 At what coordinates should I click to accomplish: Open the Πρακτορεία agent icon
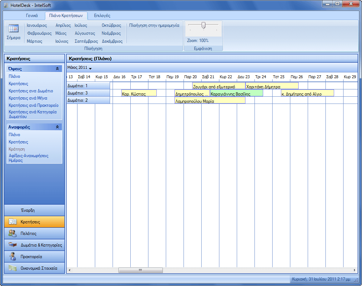coord(13,257)
